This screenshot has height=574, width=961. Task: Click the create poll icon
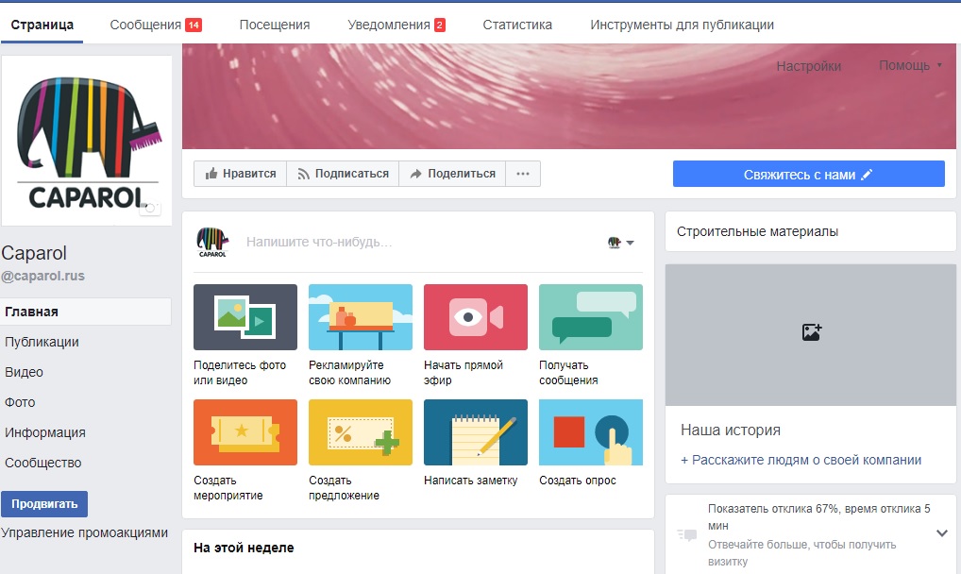[591, 432]
